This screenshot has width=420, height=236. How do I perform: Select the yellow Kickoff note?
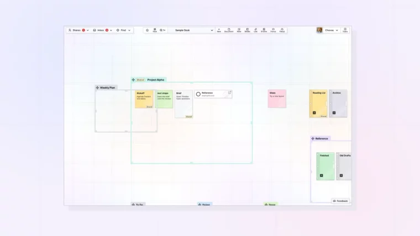(144, 99)
